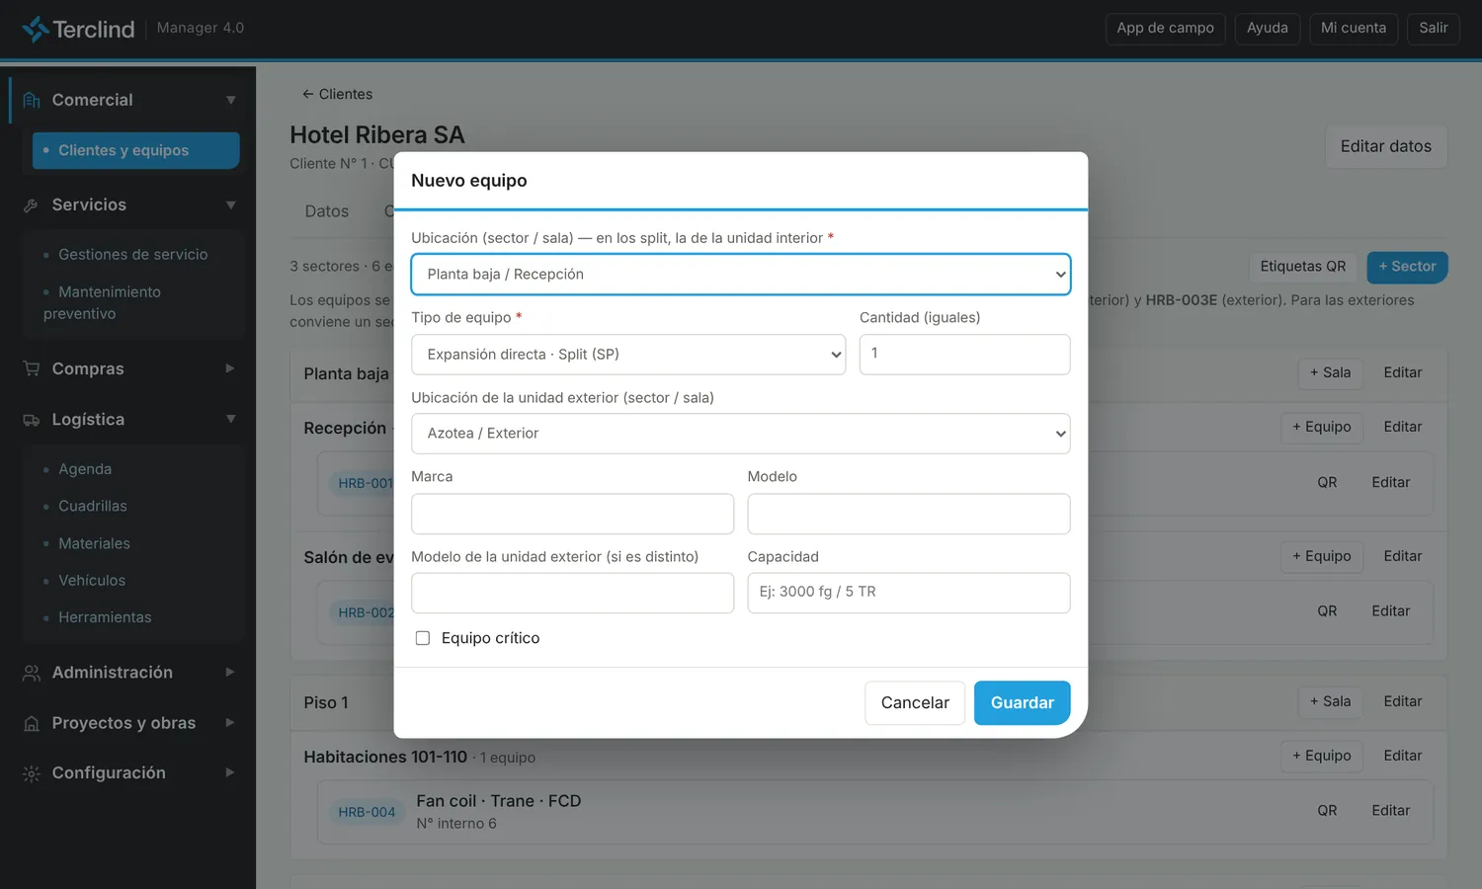Open the Agenda menu item
Screen dimensions: 1482x889
tap(85, 469)
